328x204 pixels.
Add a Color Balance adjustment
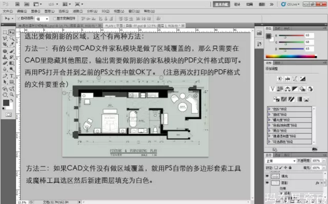click(x=287, y=89)
